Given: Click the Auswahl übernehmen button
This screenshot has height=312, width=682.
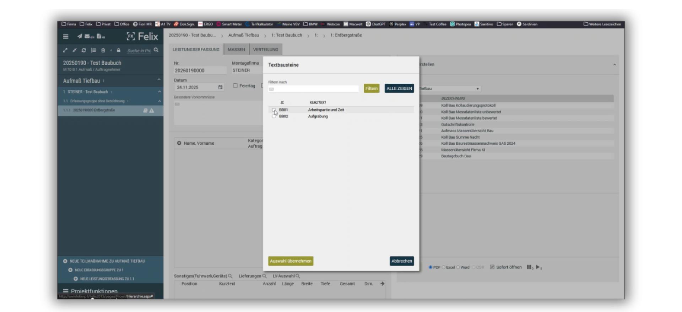Looking at the screenshot, I should 291,261.
